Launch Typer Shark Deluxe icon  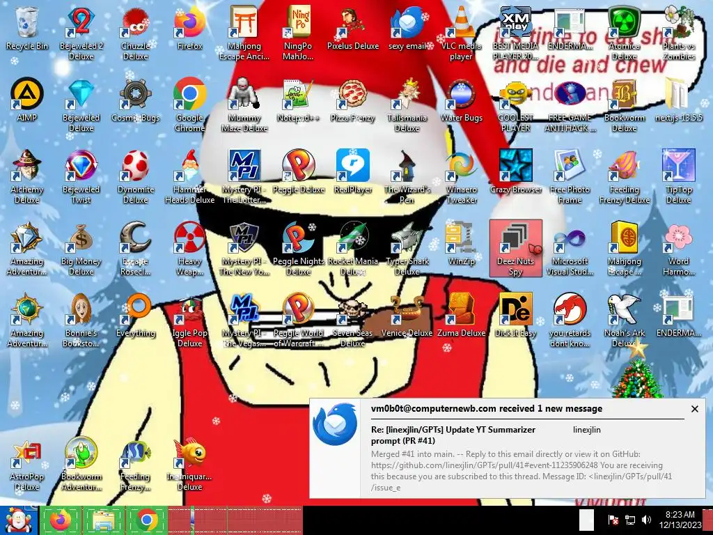pos(407,249)
